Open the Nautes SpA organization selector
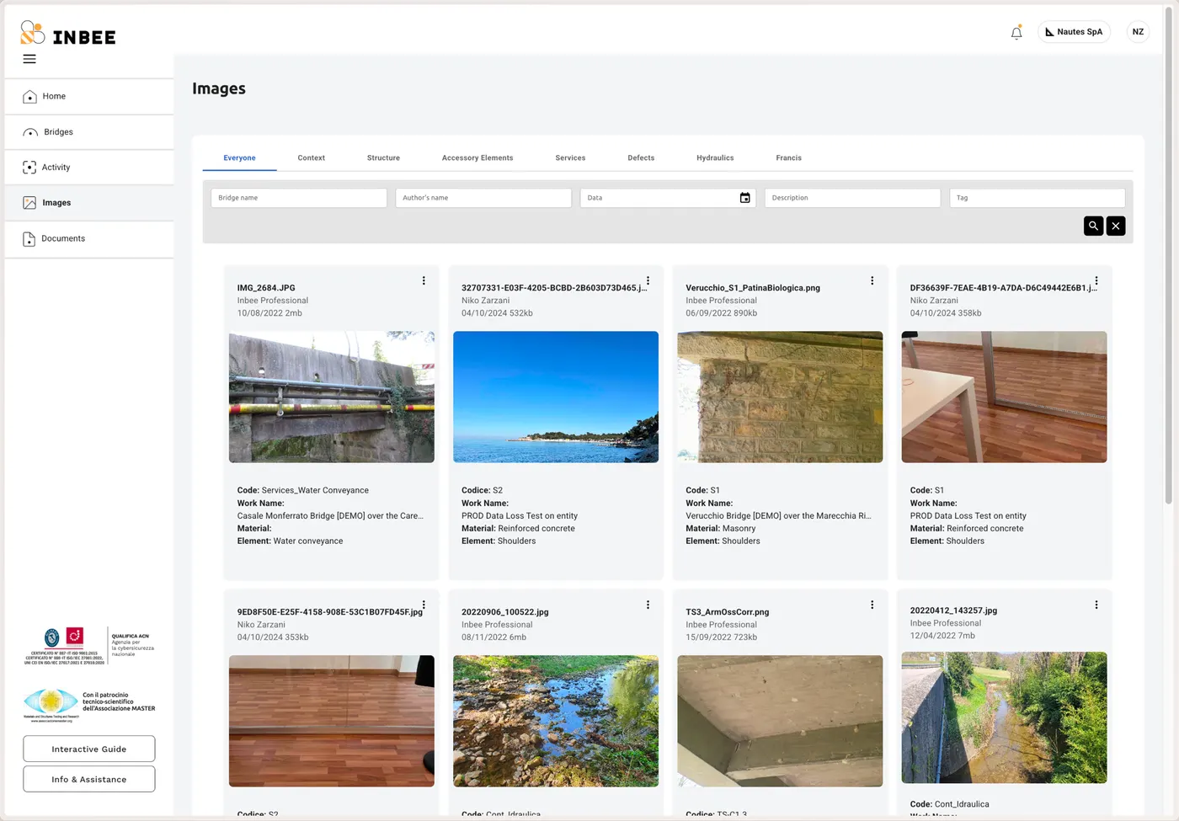The width and height of the screenshot is (1179, 821). (x=1074, y=32)
